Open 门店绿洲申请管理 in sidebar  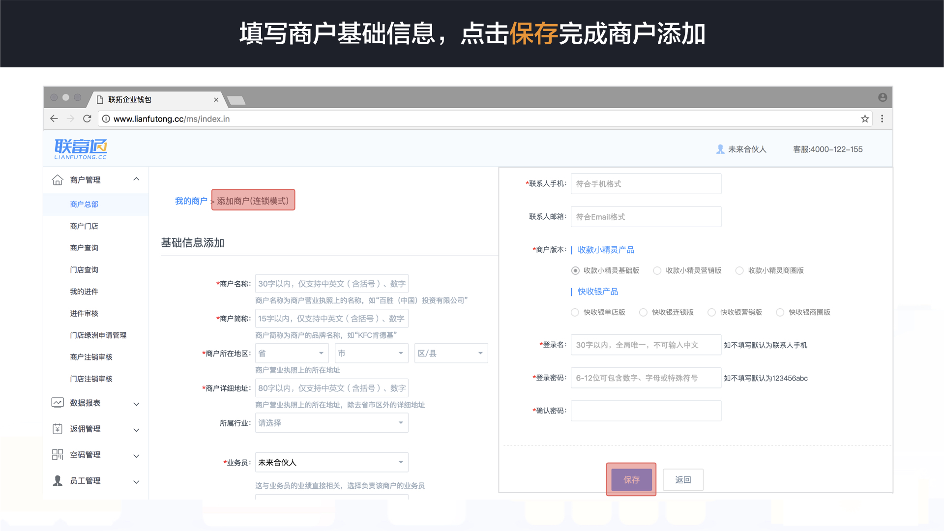point(98,335)
